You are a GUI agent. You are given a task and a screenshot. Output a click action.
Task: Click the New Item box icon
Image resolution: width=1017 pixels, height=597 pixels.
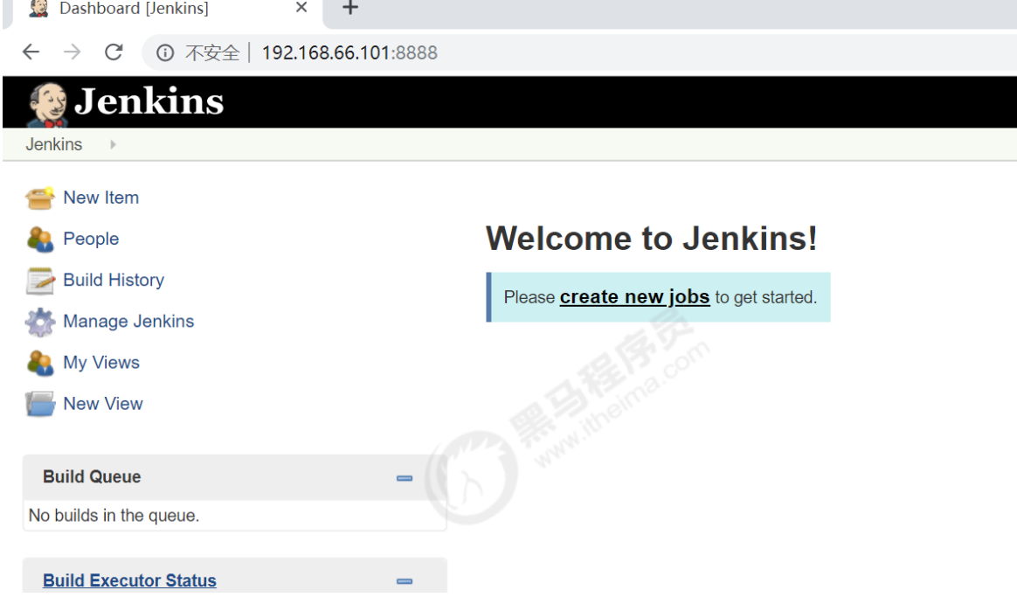pyautogui.click(x=39, y=198)
